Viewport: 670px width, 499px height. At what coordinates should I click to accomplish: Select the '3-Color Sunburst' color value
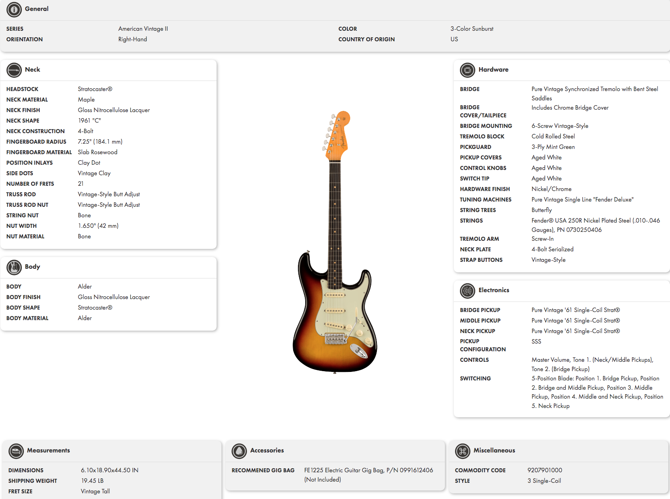(472, 29)
